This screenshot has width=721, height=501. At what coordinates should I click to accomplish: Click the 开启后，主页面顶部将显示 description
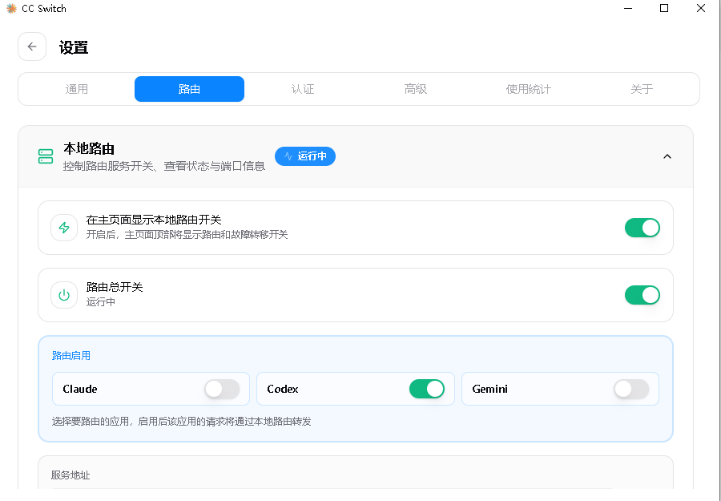187,235
